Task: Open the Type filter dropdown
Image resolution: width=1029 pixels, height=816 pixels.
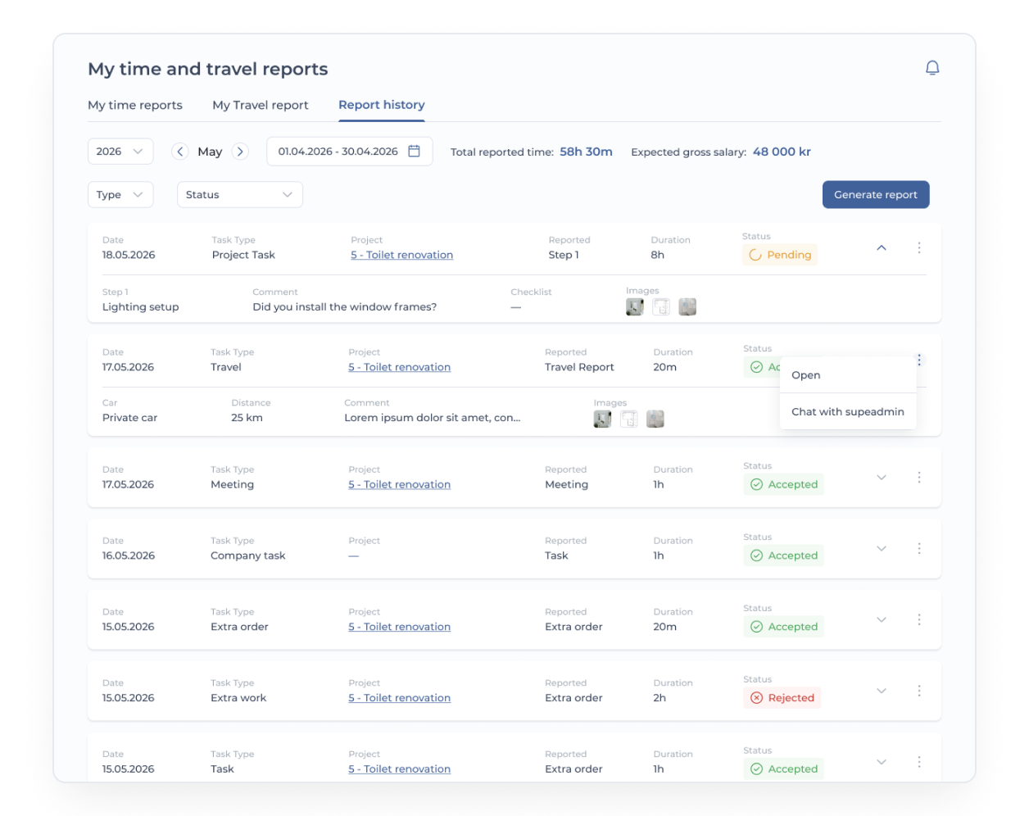Action: pyautogui.click(x=120, y=194)
